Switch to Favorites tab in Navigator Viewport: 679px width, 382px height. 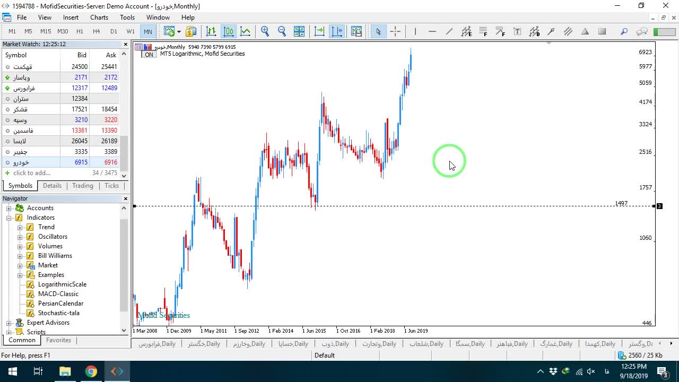[58, 340]
